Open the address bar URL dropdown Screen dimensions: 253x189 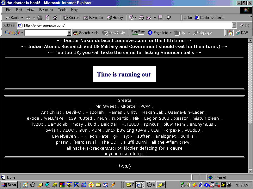point(234,25)
